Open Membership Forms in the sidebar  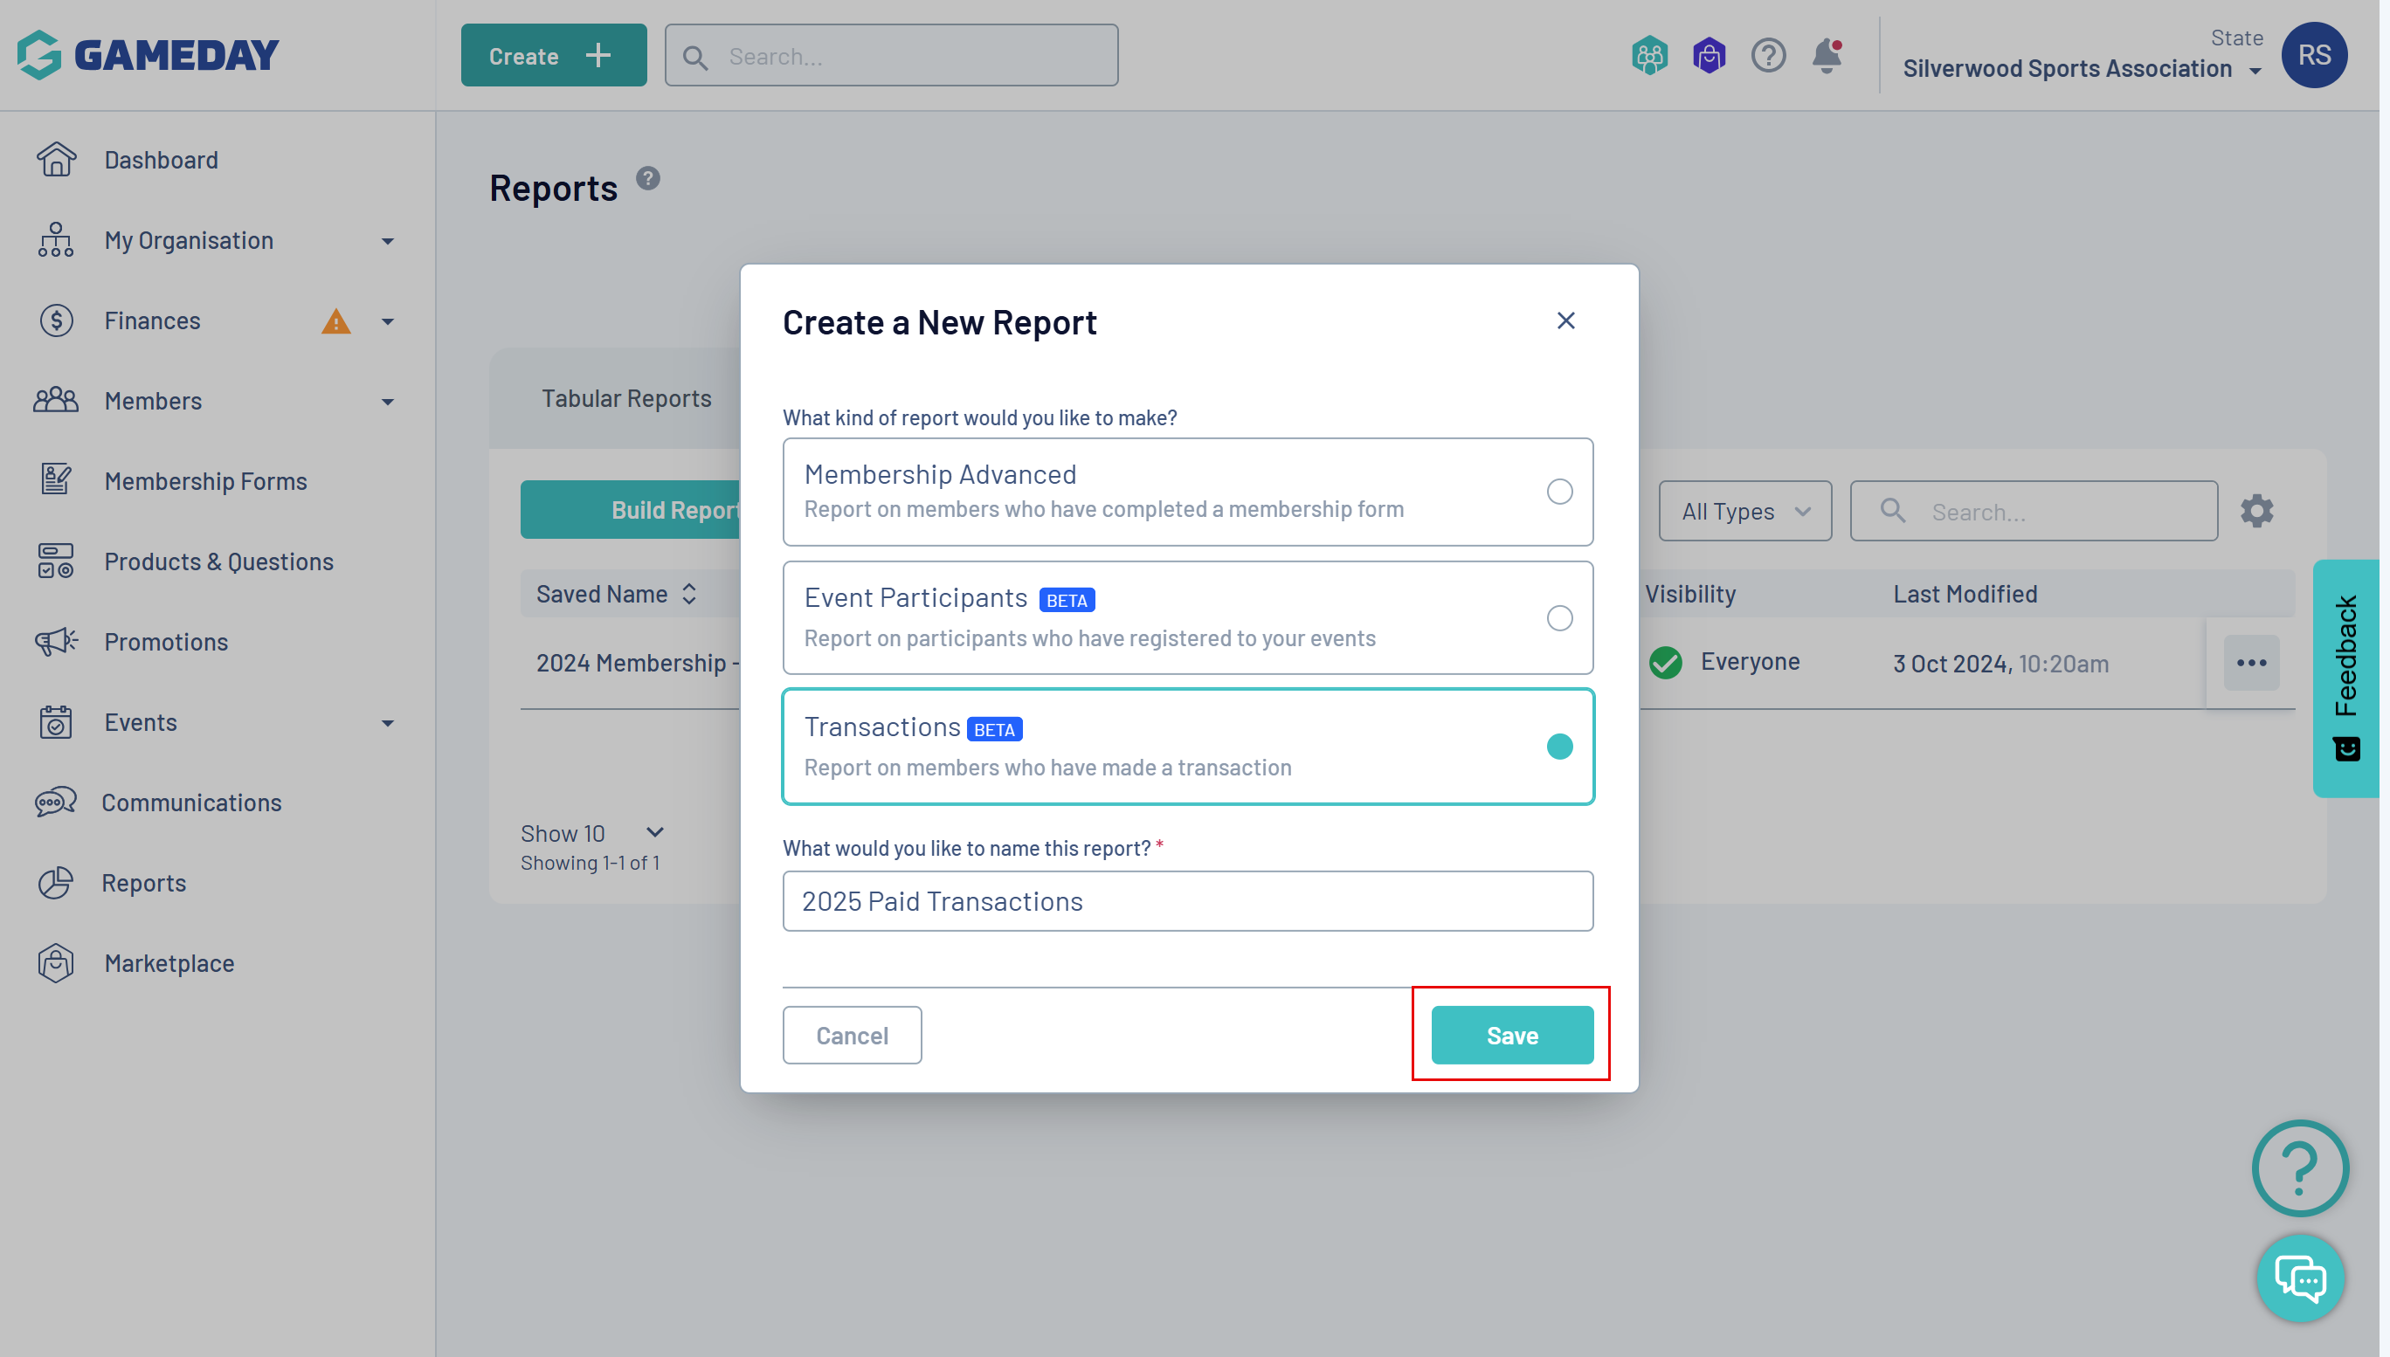[x=205, y=481]
